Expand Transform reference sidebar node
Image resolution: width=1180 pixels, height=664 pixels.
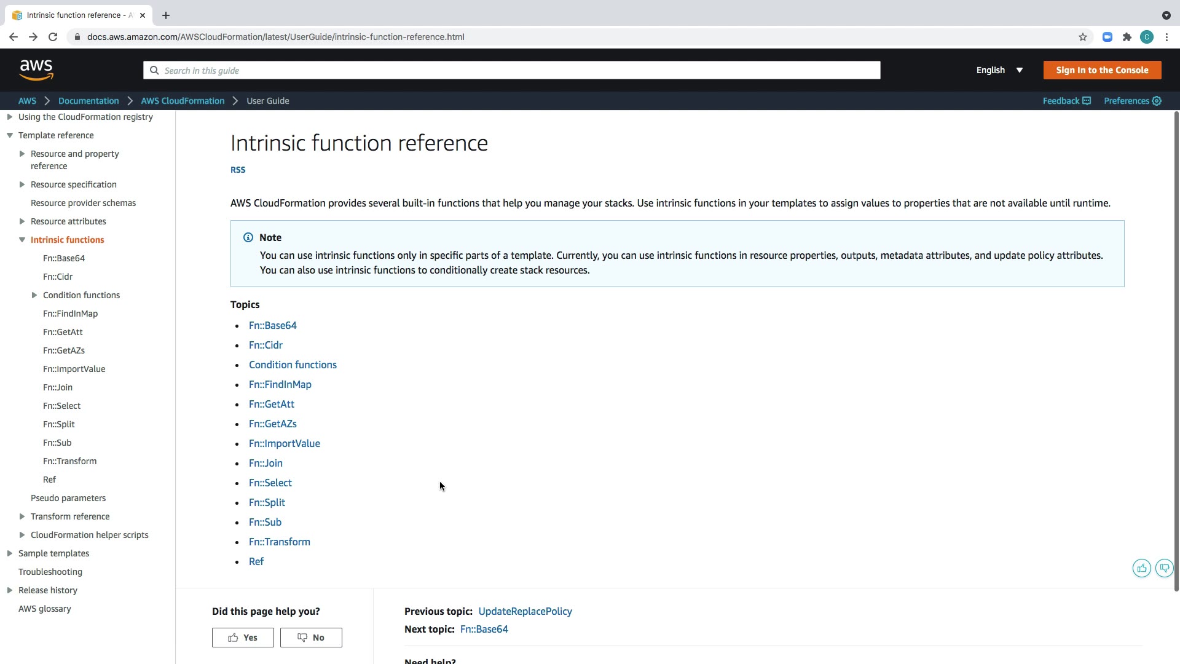22,516
